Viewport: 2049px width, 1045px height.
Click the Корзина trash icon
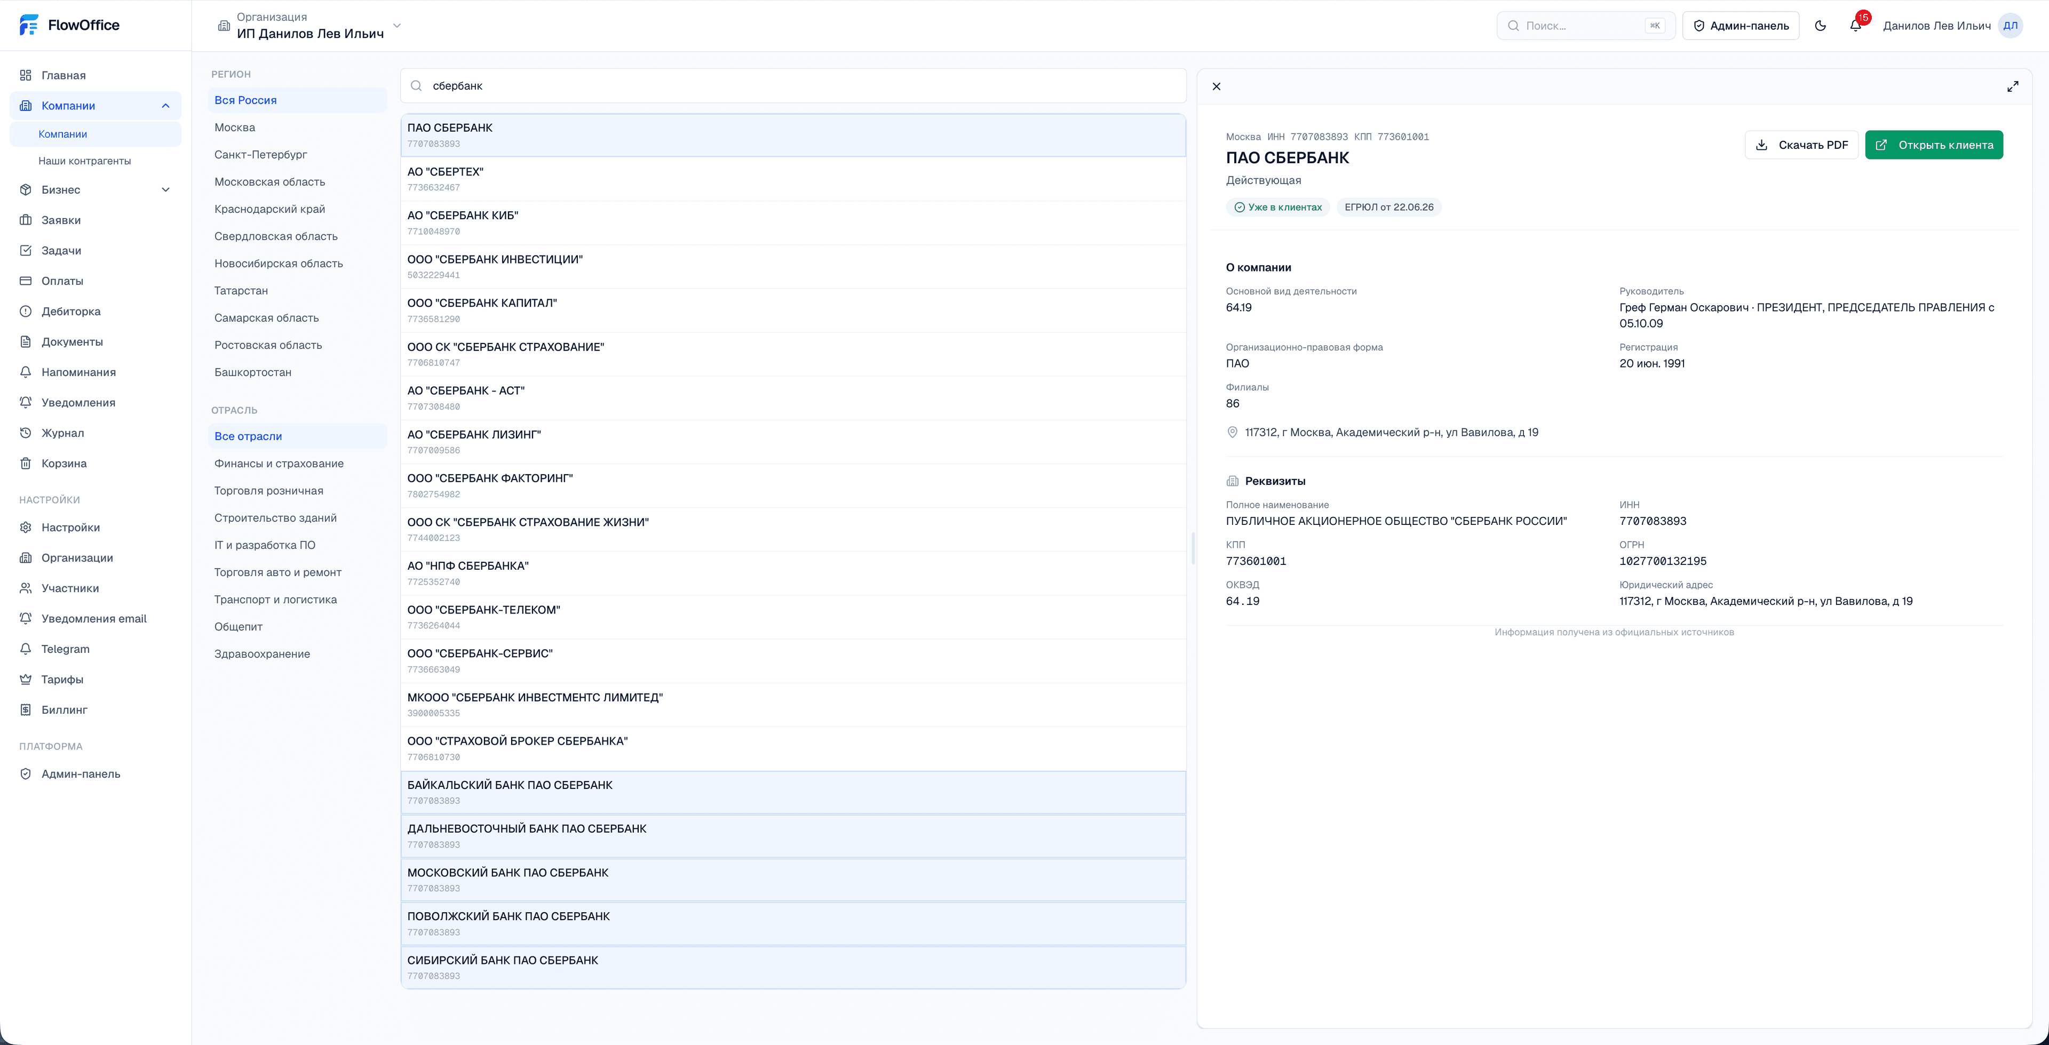(26, 463)
